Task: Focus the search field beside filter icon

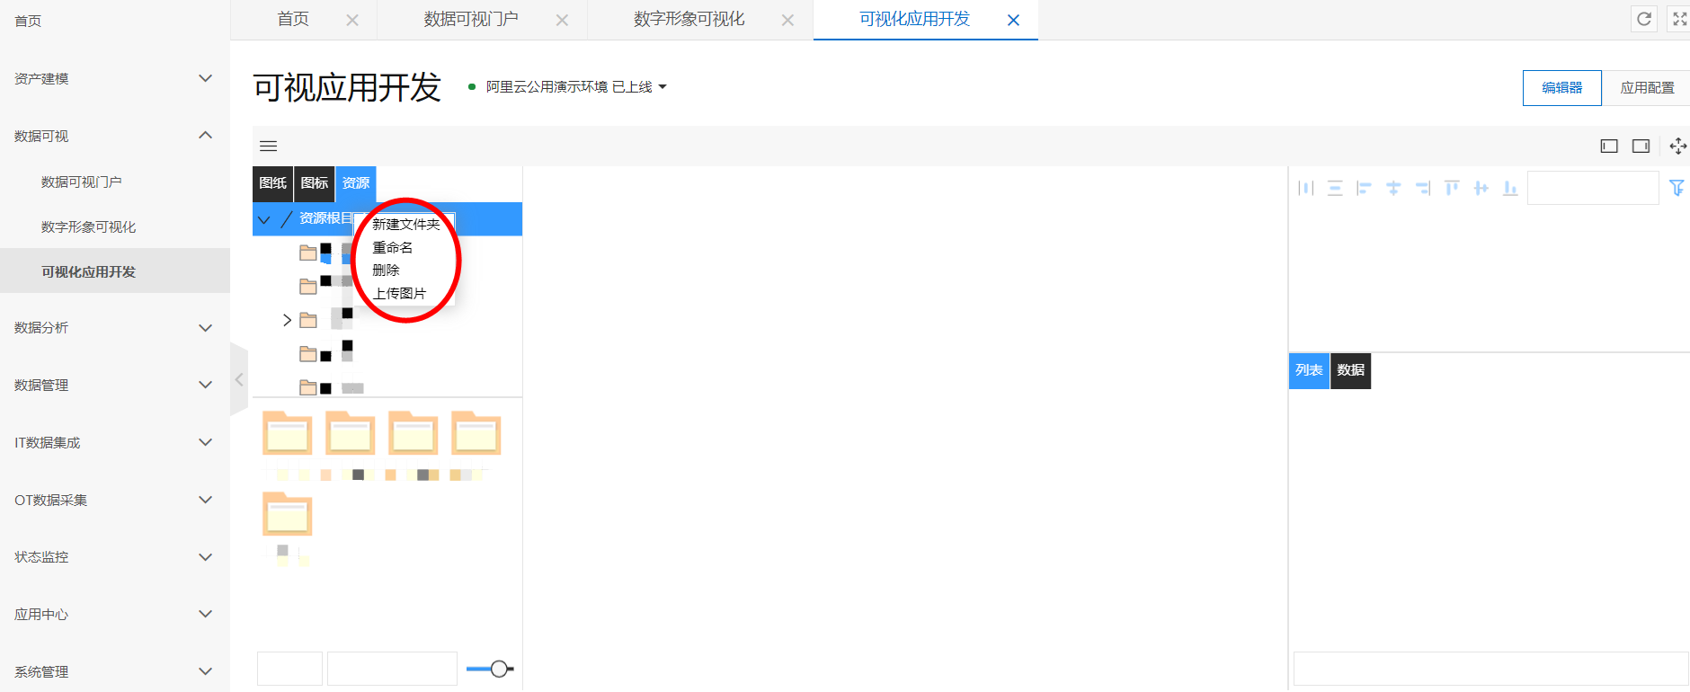Action: [x=1593, y=188]
